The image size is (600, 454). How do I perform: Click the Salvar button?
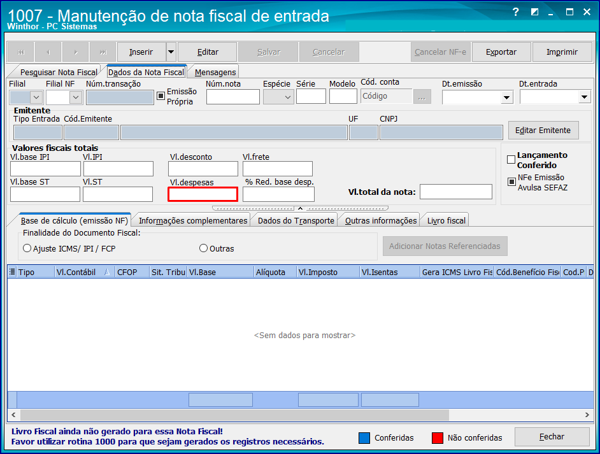point(268,52)
